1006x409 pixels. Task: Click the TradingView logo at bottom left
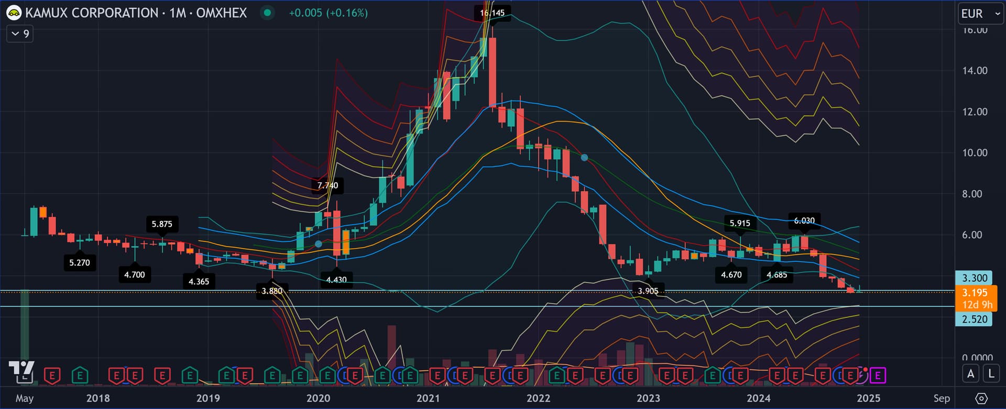pos(21,372)
